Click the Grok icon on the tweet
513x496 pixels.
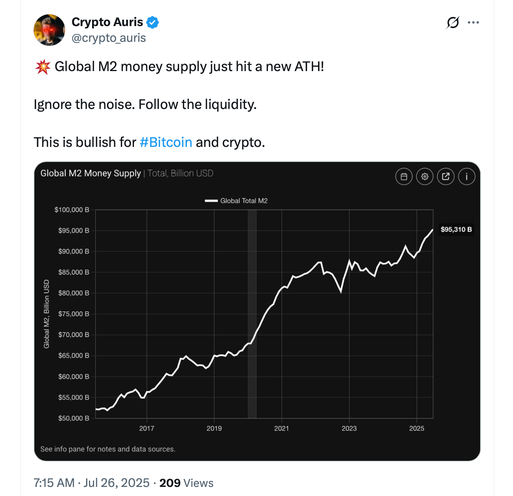tap(453, 23)
